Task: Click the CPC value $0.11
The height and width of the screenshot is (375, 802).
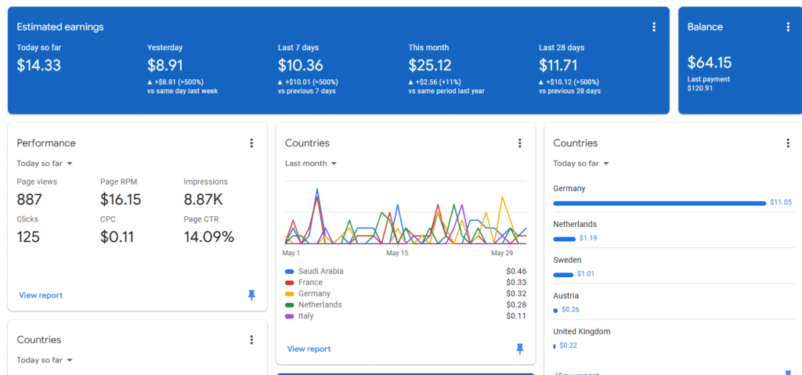Action: tap(117, 237)
